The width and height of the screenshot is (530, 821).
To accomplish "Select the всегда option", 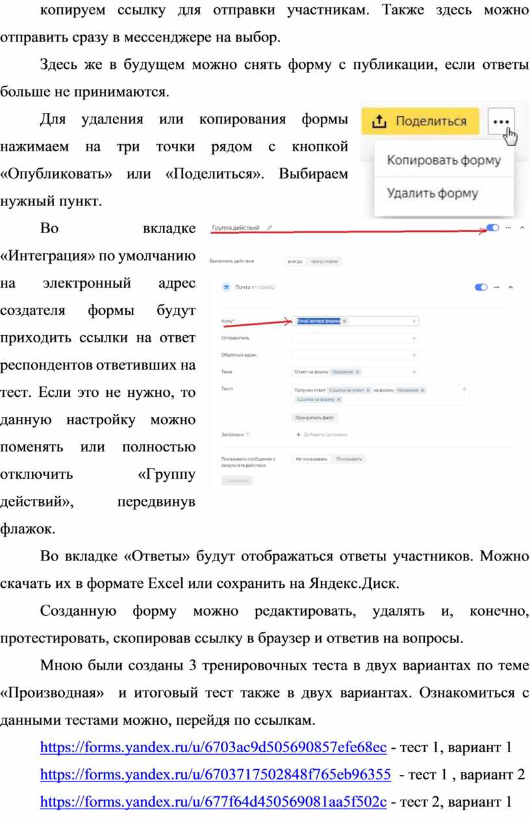I will (295, 261).
